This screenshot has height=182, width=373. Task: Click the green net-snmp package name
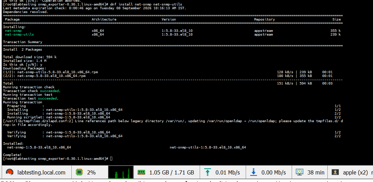[13, 30]
